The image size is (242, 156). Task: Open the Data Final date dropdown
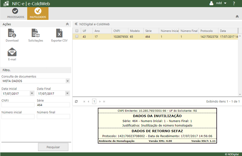click(x=68, y=93)
